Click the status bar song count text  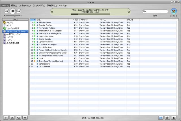pos(93,118)
